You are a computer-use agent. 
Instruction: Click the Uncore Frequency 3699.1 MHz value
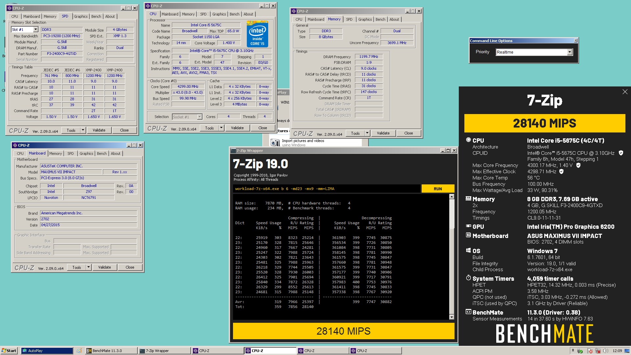tap(397, 43)
